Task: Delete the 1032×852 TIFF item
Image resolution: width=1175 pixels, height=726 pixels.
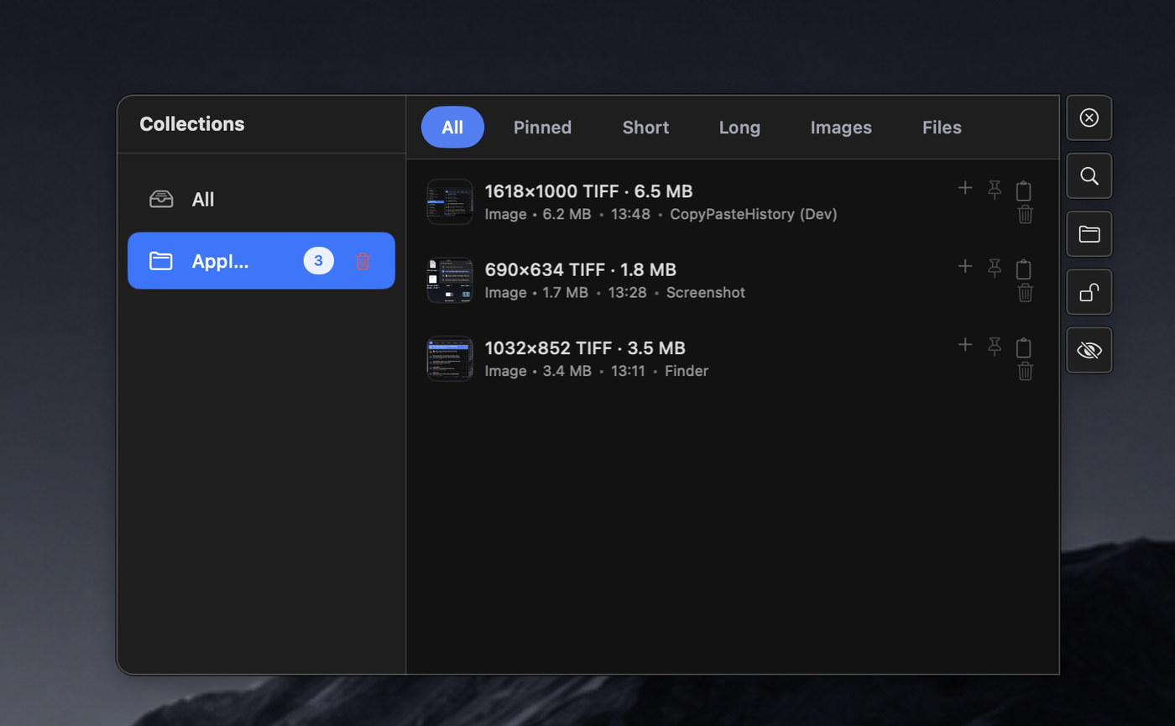Action: pos(1025,371)
